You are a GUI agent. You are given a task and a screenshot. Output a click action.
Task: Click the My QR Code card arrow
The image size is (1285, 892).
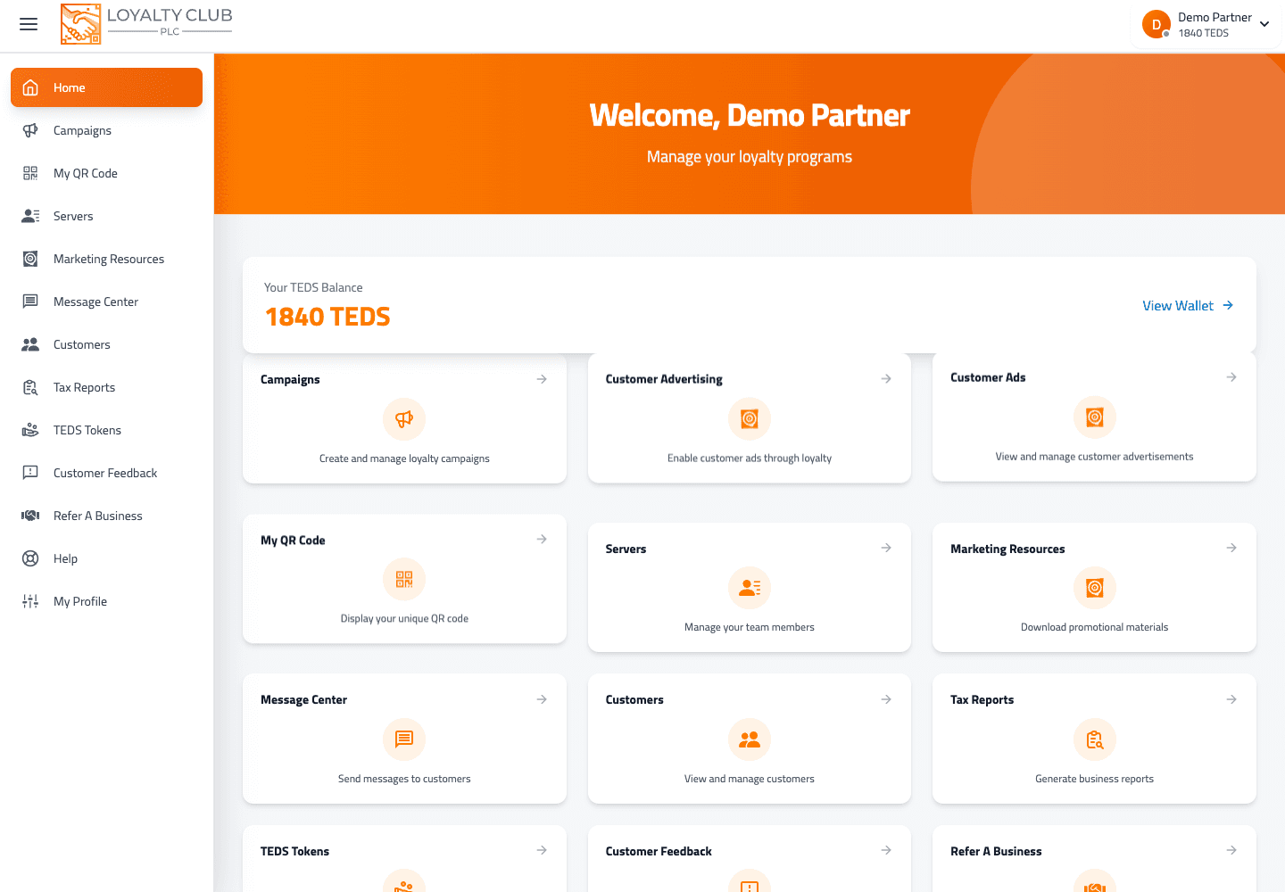[x=542, y=539]
